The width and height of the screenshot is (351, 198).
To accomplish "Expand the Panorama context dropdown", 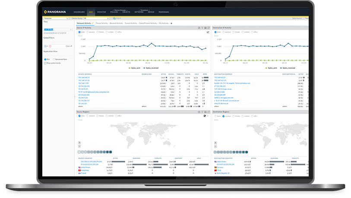I will 56,18.
